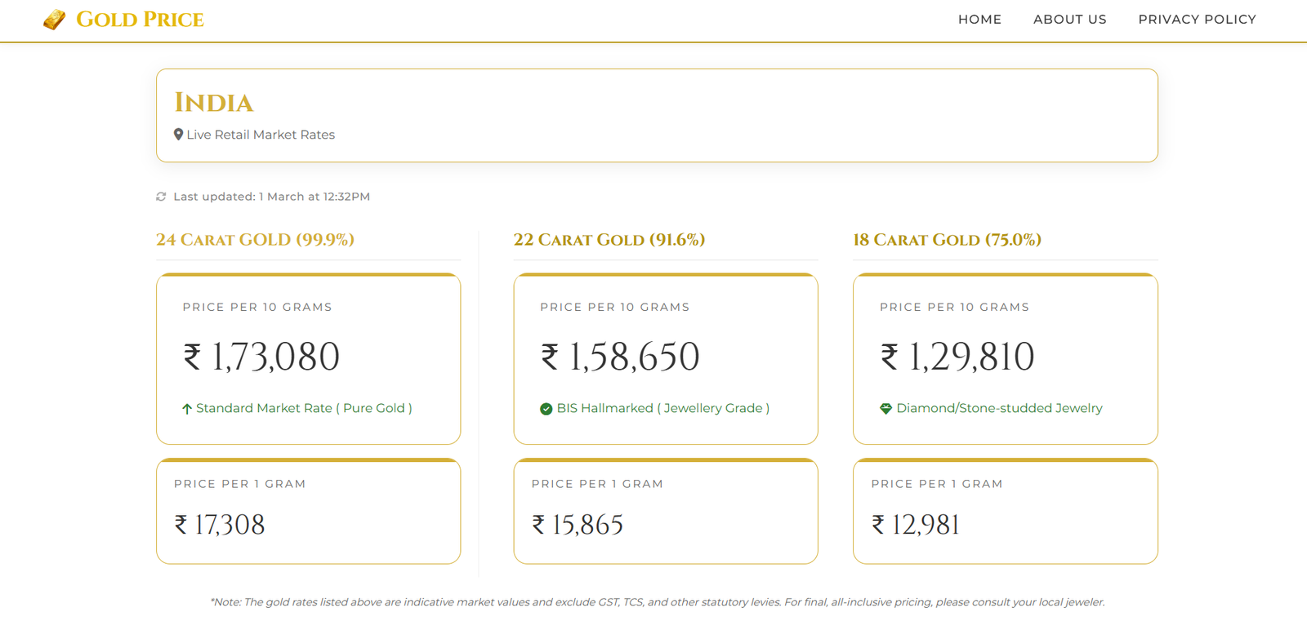Click the 22 carat price per 1 gram value
1307x621 pixels.
pos(582,525)
